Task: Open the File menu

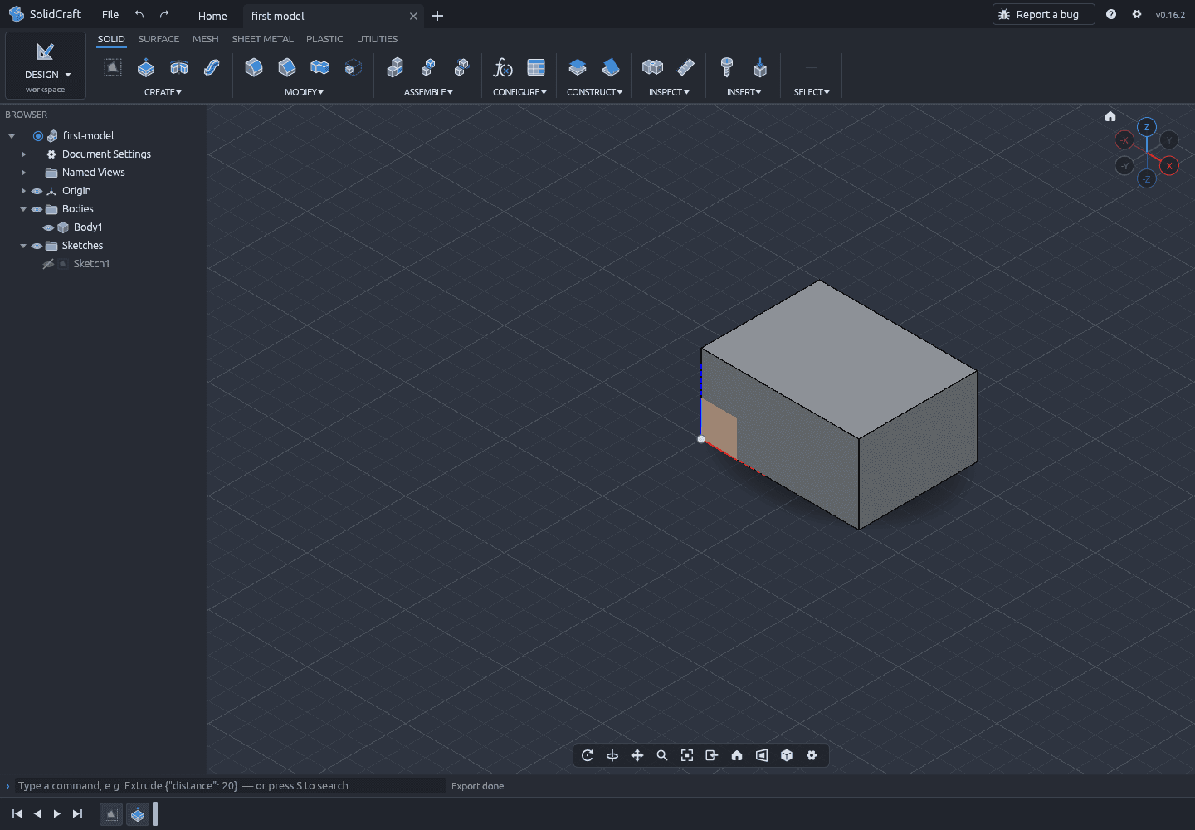Action: coord(110,15)
